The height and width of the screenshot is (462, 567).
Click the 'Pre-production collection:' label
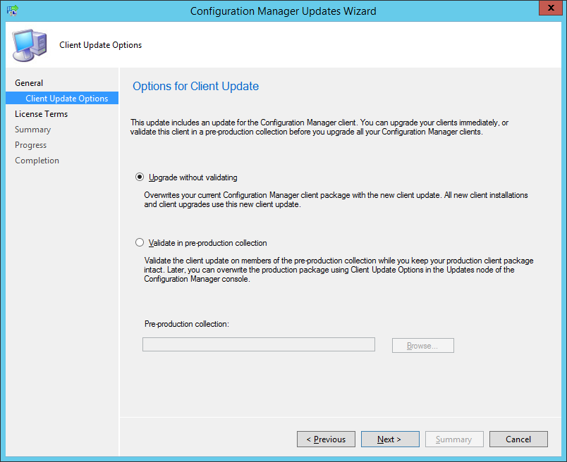click(x=187, y=324)
